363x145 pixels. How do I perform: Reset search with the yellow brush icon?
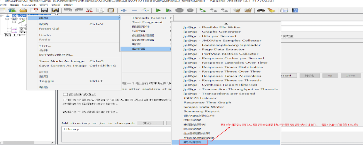coord(271,10)
